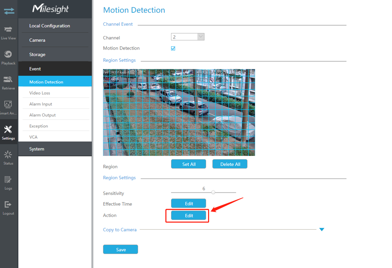Click Edit for Action
This screenshot has width=392, height=268.
tap(188, 216)
